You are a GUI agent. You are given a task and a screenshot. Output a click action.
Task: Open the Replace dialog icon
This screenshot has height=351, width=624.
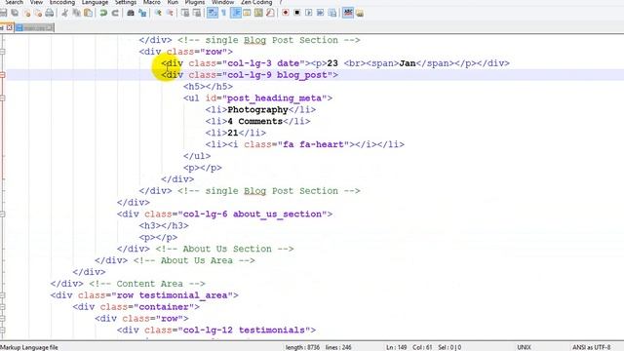click(x=142, y=13)
